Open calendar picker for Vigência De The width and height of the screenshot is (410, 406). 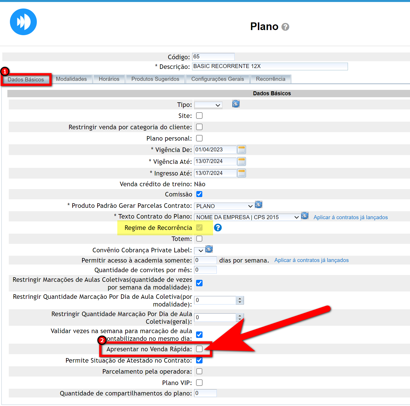tap(241, 150)
